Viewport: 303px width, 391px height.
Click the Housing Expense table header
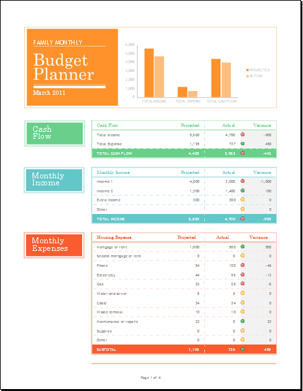pos(114,238)
